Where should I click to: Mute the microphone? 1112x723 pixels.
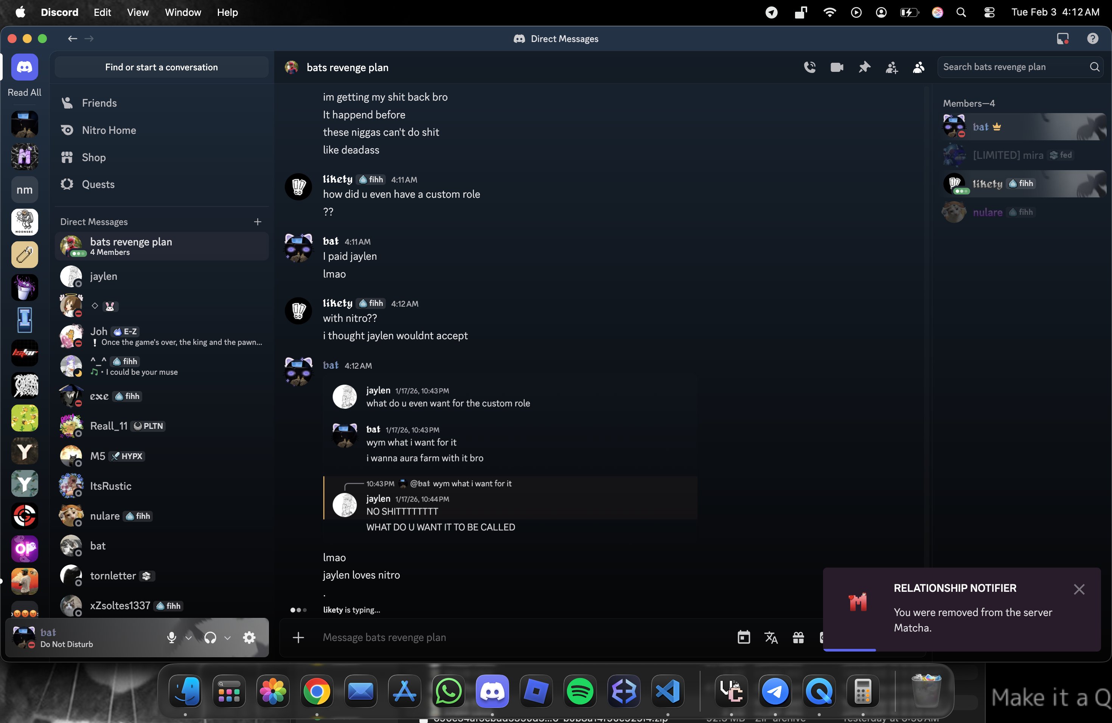(171, 638)
